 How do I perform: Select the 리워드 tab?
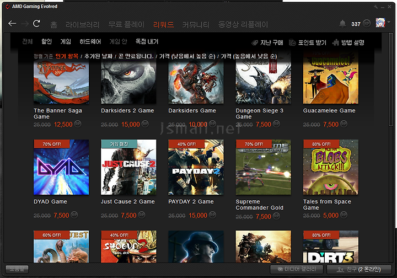pos(164,25)
